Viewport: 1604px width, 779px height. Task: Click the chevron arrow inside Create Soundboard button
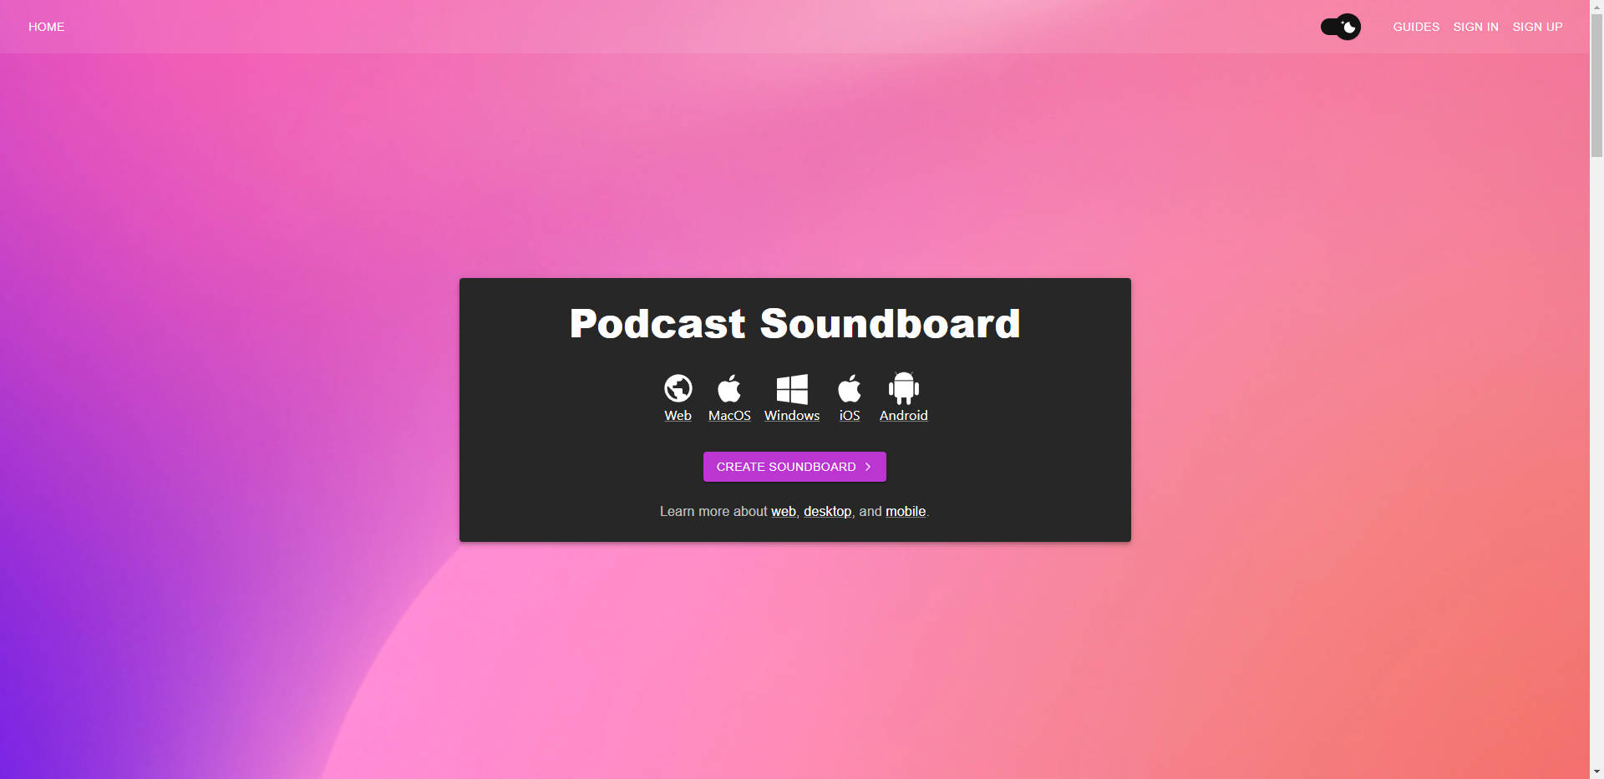866,467
